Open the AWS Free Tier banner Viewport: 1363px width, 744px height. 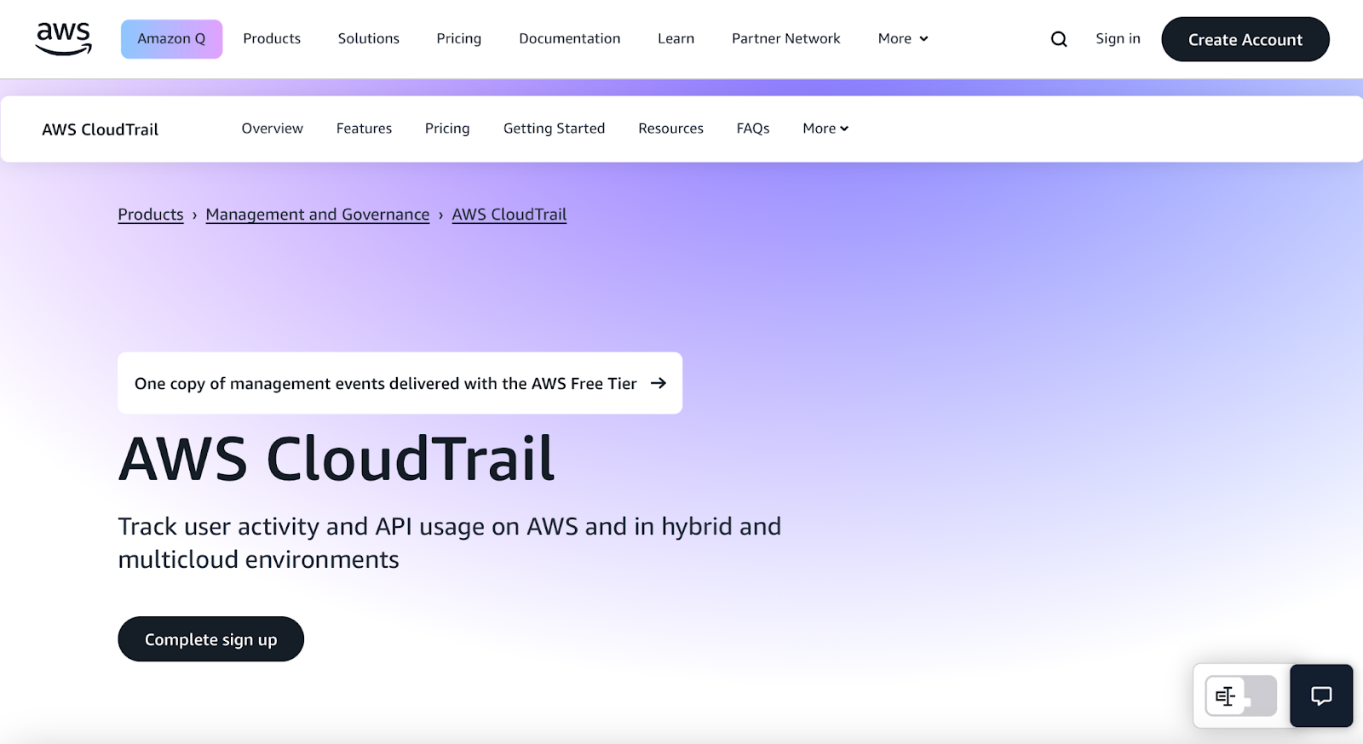[400, 383]
